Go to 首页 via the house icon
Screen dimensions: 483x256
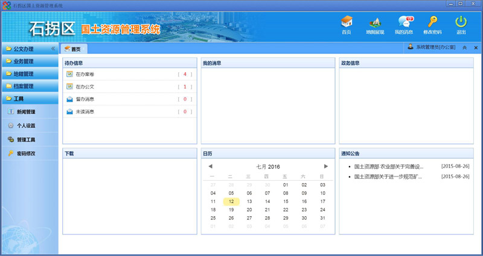pos(347,22)
